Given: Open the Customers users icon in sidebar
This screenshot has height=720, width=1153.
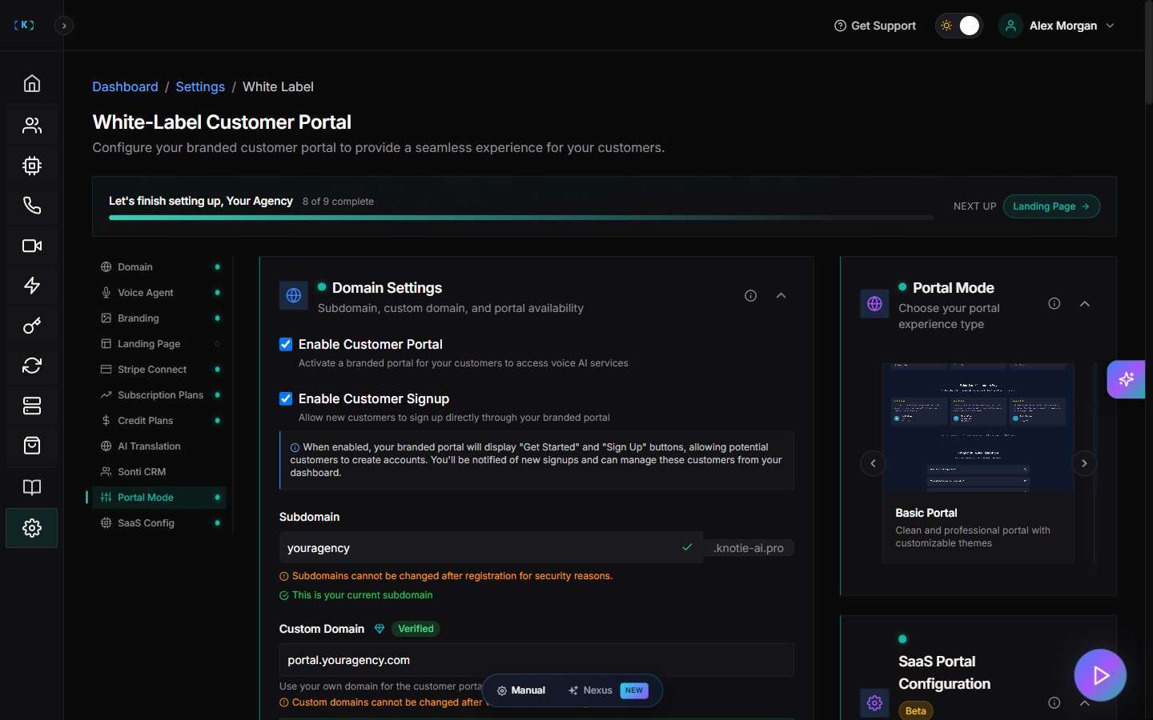Looking at the screenshot, I should [x=32, y=125].
